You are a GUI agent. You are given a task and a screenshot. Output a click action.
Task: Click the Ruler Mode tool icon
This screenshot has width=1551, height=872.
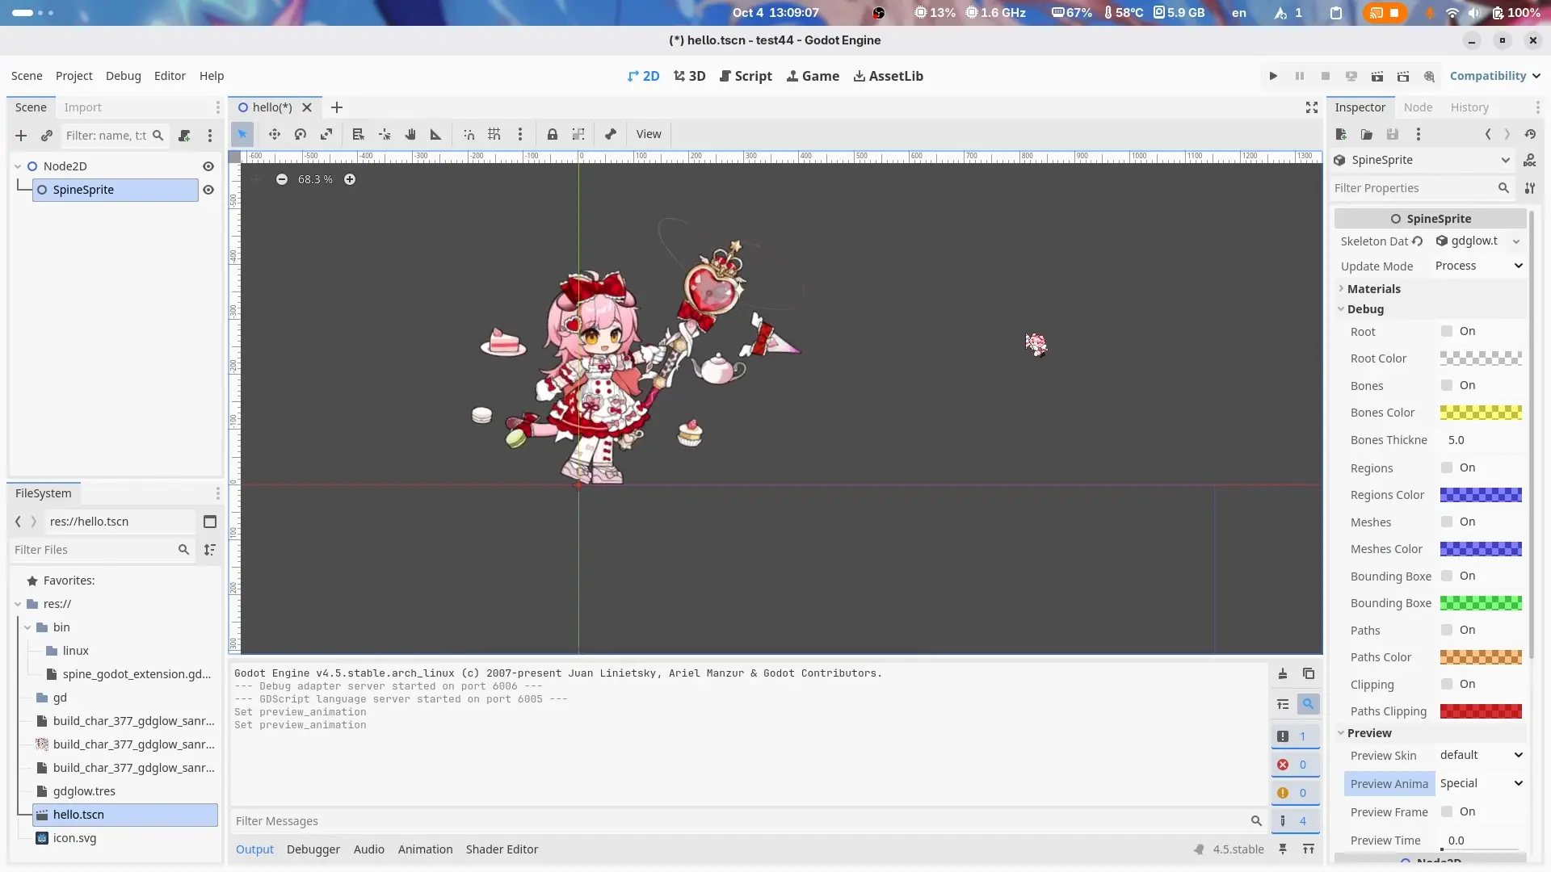(x=436, y=135)
